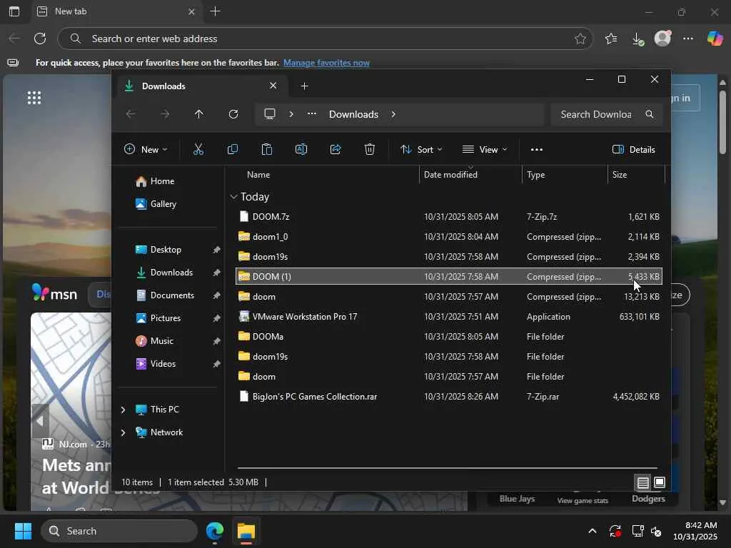Add page to favorites star in address bar
The width and height of the screenshot is (731, 548).
580,39
